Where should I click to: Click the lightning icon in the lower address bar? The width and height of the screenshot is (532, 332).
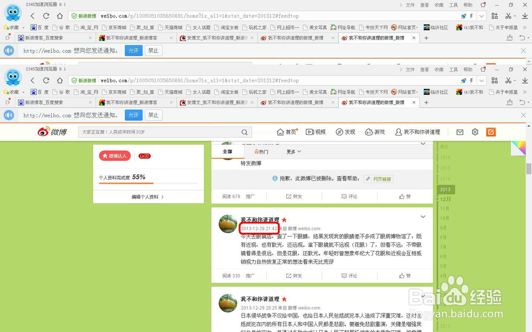click(471, 81)
